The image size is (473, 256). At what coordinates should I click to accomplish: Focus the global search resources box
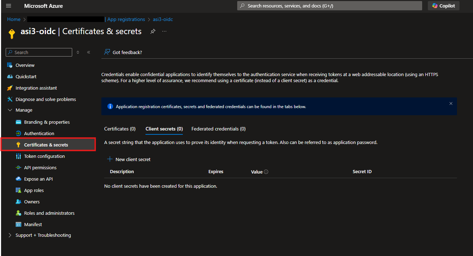330,6
